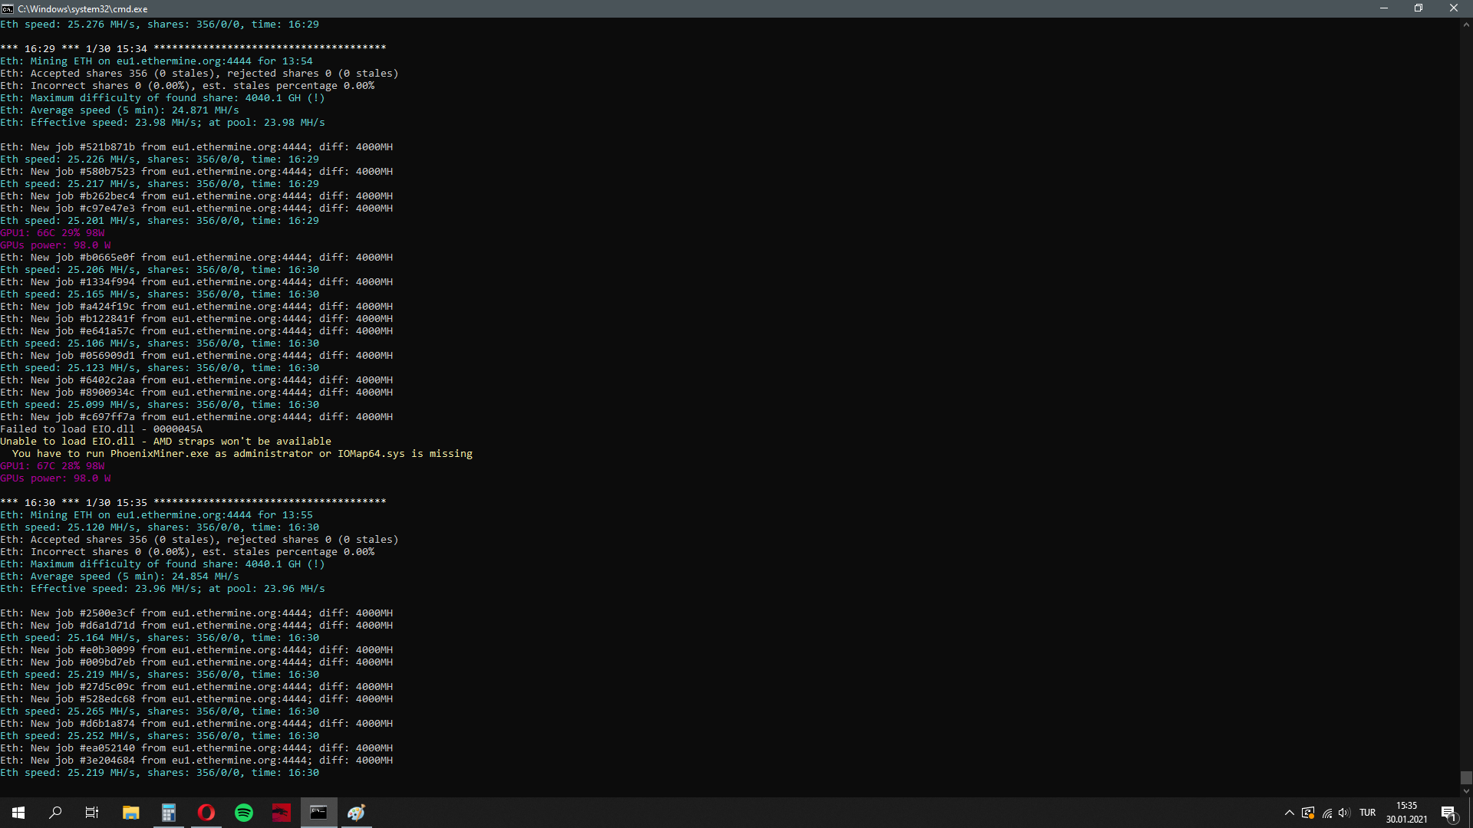Image resolution: width=1473 pixels, height=828 pixels.
Task: Click 'New job #c697ff7a' line
Action: pyautogui.click(x=196, y=417)
